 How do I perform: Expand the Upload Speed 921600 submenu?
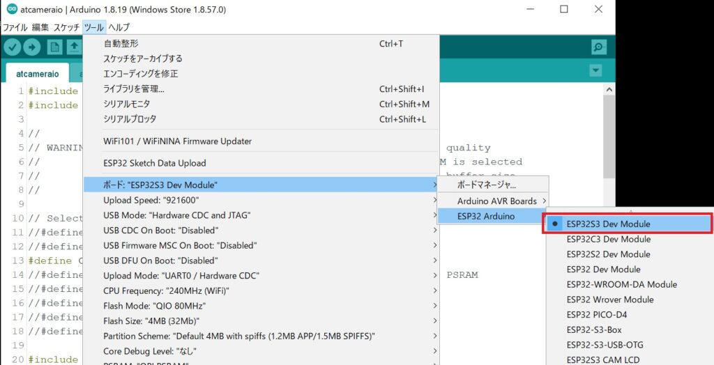point(261,200)
